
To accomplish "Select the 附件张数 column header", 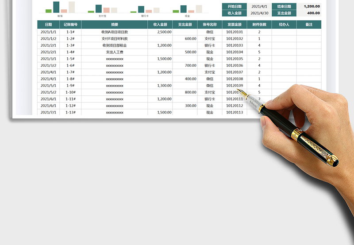I will 259,25.
